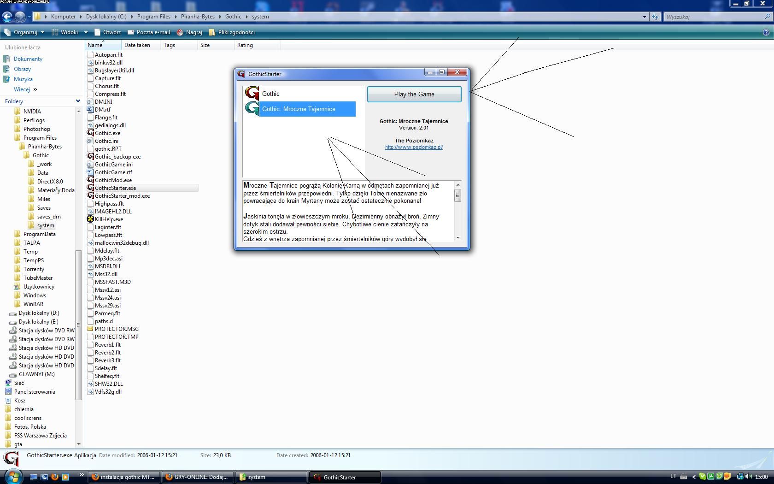Click the Rating column header
Image resolution: width=774 pixels, height=484 pixels.
[x=256, y=45]
